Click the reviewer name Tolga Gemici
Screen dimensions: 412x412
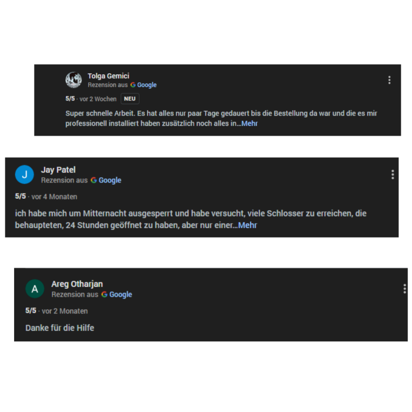pos(108,76)
